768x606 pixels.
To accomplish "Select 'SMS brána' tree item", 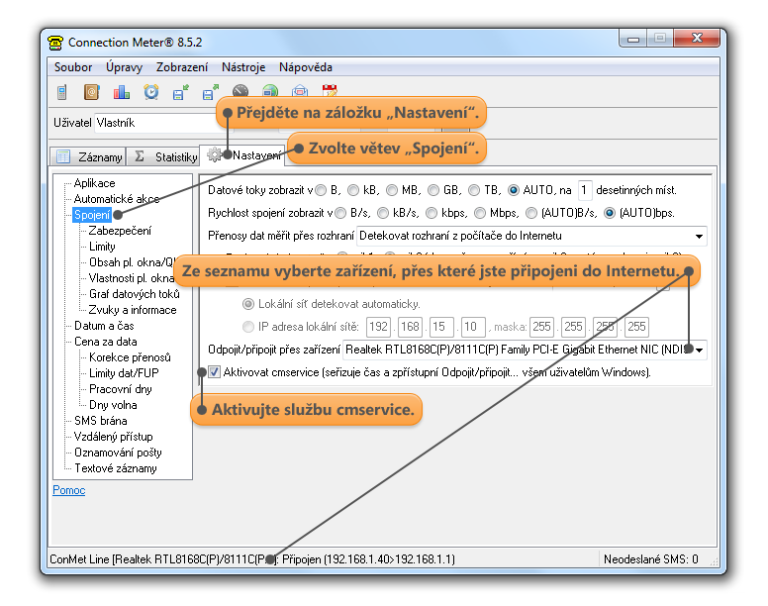I will [x=100, y=421].
